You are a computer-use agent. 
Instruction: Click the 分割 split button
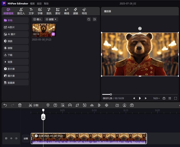click(x=34, y=105)
